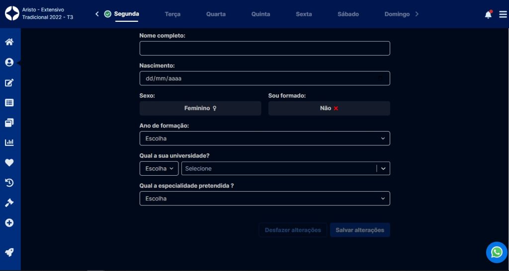509x271 pixels.
Task: Open the home icon in sidebar
Action: click(x=9, y=42)
